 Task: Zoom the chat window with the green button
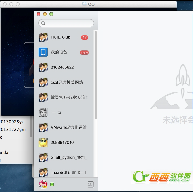(51, 14)
